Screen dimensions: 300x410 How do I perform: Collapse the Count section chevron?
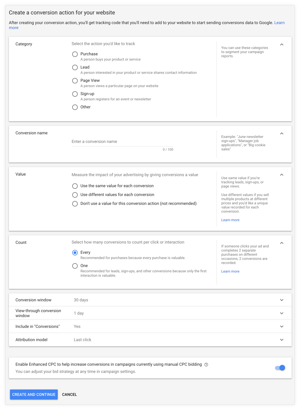(x=282, y=243)
